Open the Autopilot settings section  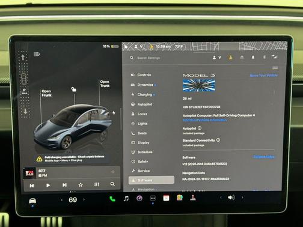click(141, 104)
